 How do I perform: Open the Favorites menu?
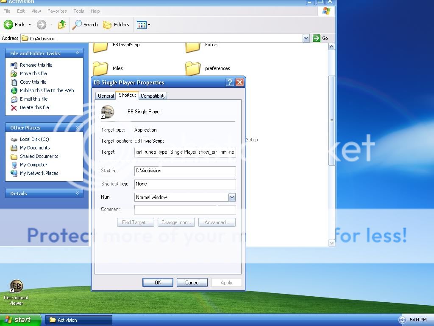click(57, 11)
